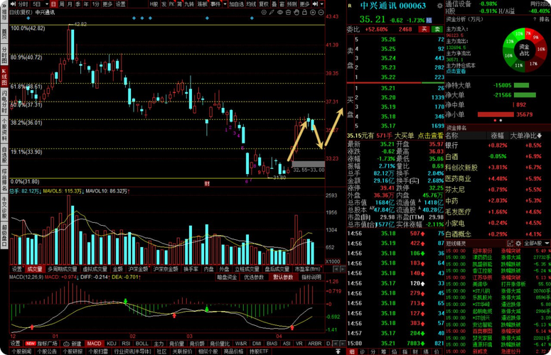
Task: Open 分时图 in left sidebar
Action: point(4,55)
